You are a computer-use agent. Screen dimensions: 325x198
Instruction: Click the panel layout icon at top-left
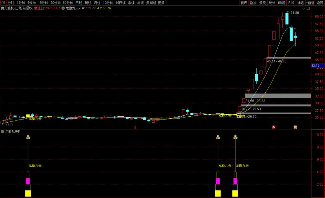pos(3,3)
